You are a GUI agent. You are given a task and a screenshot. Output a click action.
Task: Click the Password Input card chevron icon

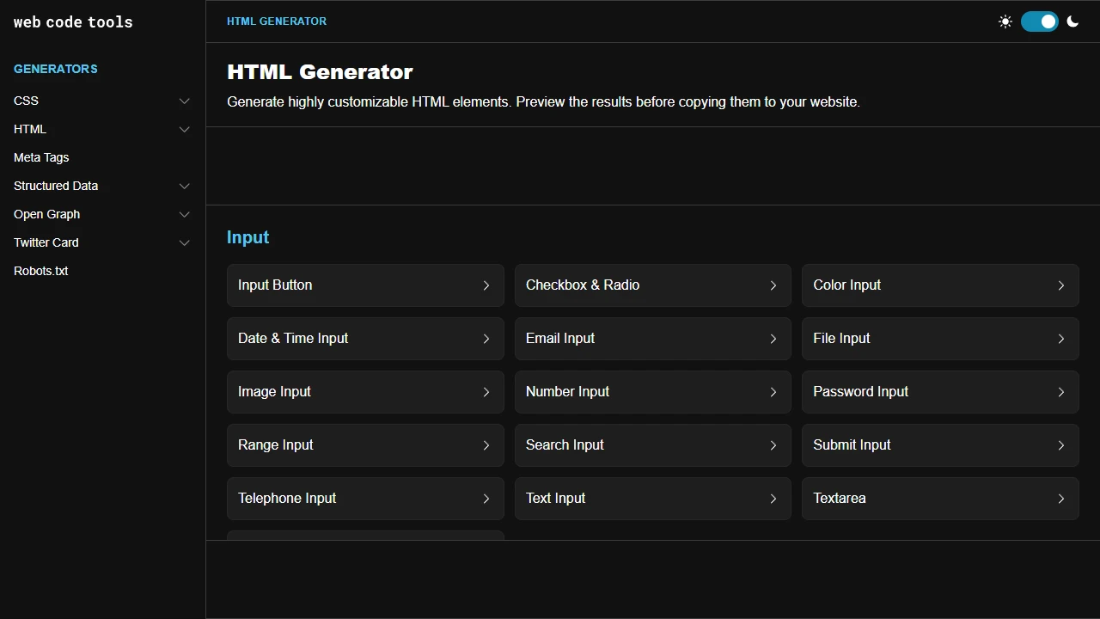point(1061,391)
